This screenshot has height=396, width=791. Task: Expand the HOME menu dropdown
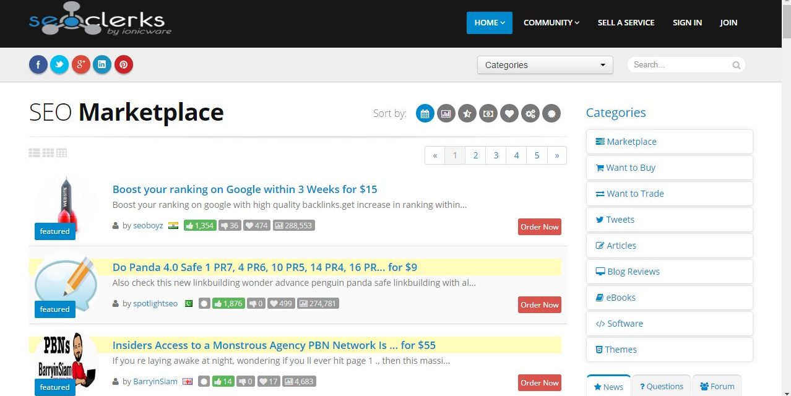[x=490, y=23]
